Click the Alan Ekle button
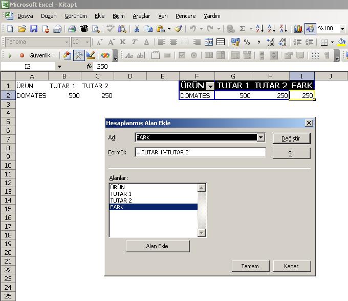The width and height of the screenshot is (348, 301). [x=158, y=246]
